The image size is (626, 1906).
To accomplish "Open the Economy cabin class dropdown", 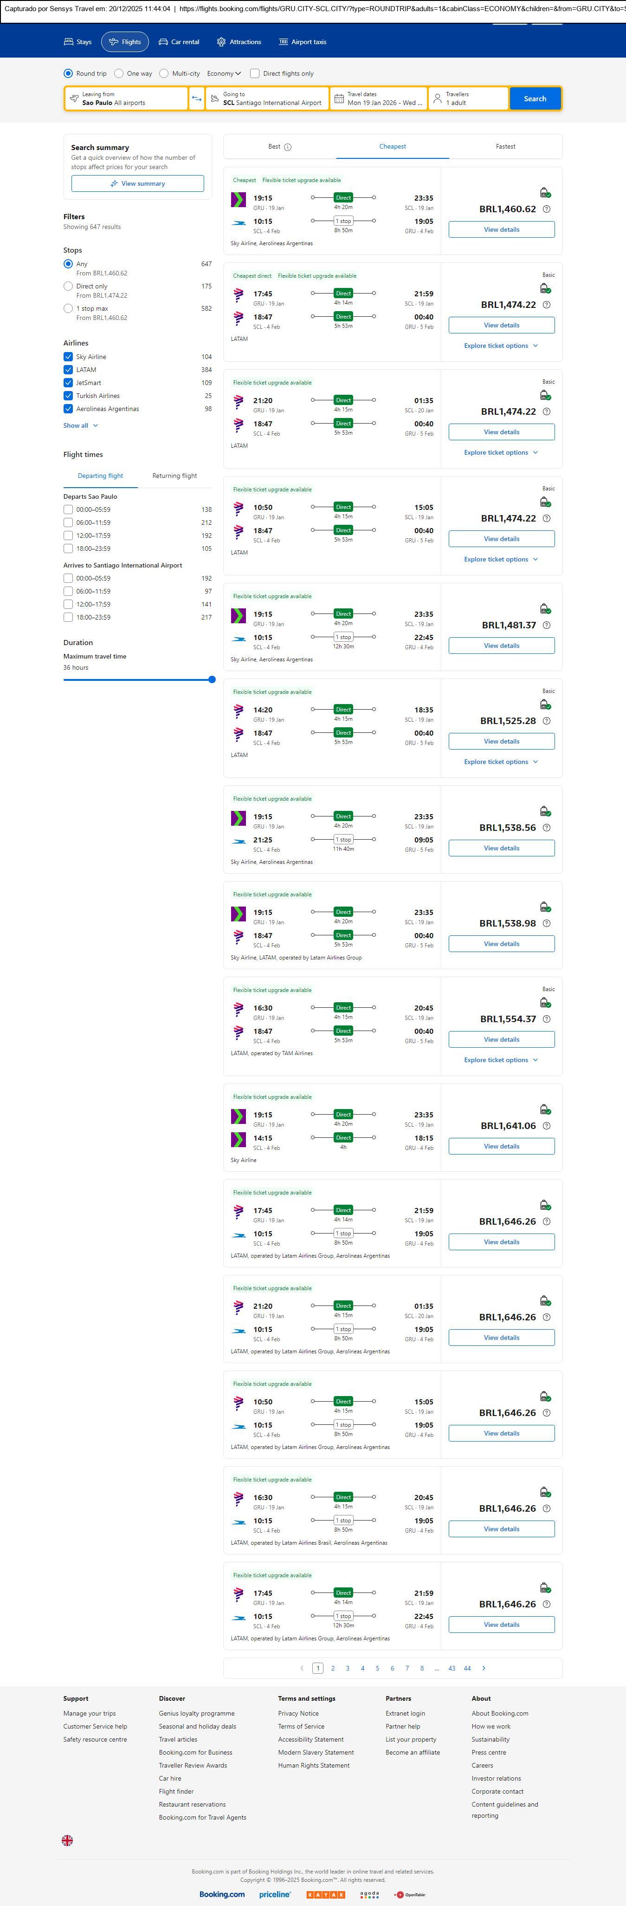I will pyautogui.click(x=224, y=73).
